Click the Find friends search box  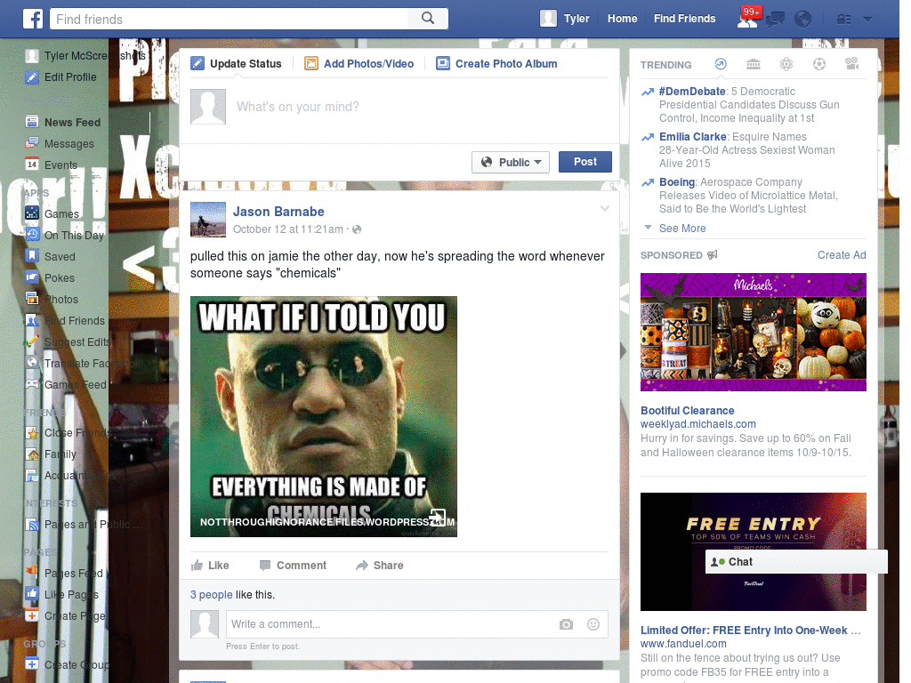(230, 20)
